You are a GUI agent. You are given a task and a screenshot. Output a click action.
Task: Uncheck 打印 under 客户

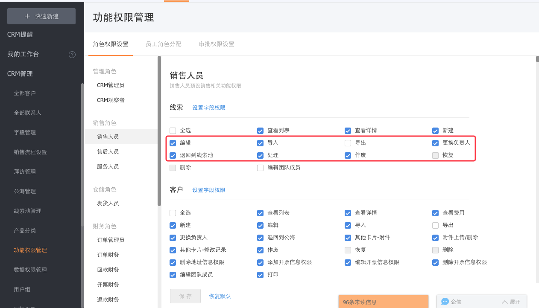pos(261,275)
